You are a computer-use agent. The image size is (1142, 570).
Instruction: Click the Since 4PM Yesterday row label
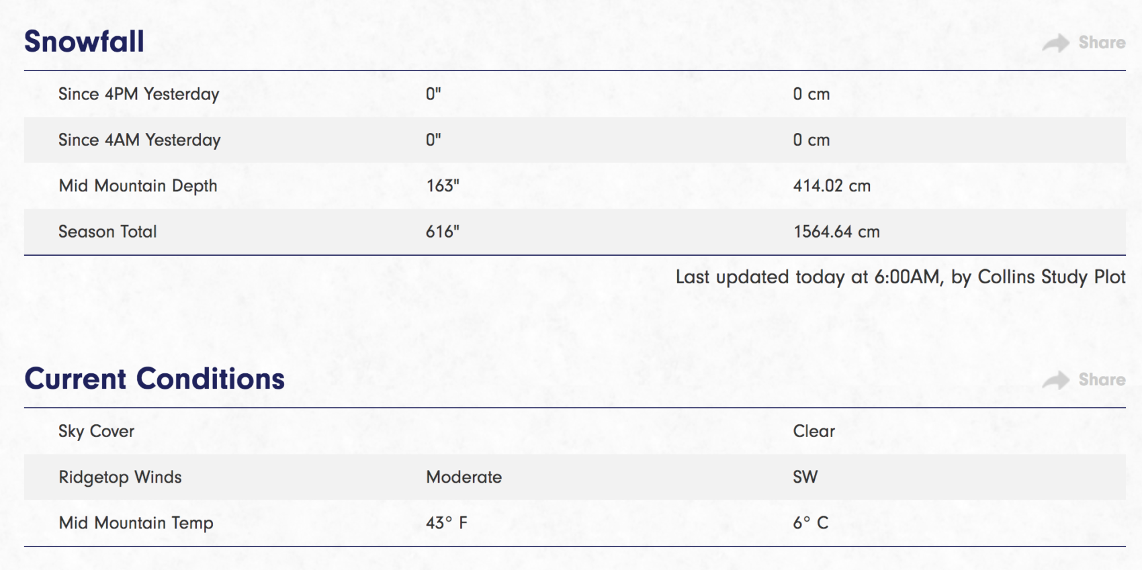click(x=139, y=94)
